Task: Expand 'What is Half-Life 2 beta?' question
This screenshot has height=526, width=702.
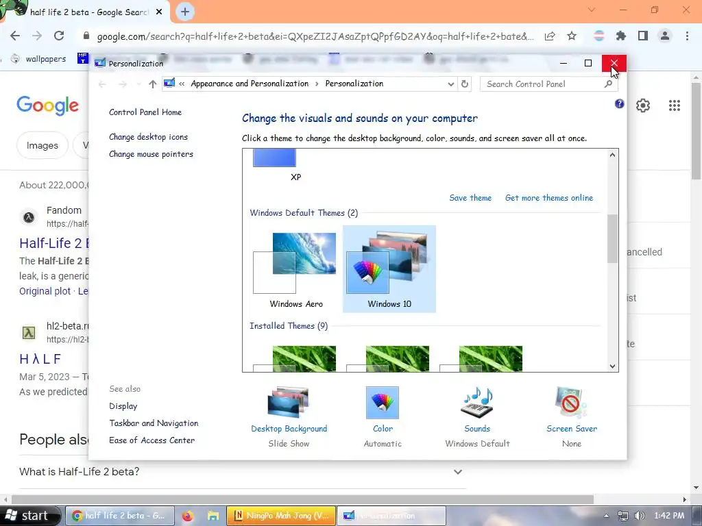Action: [x=457, y=472]
